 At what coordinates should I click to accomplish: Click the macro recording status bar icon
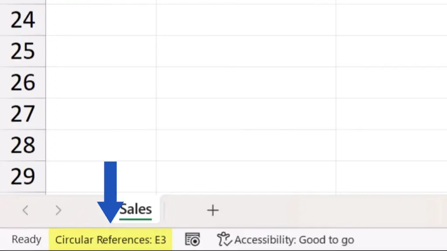(193, 239)
